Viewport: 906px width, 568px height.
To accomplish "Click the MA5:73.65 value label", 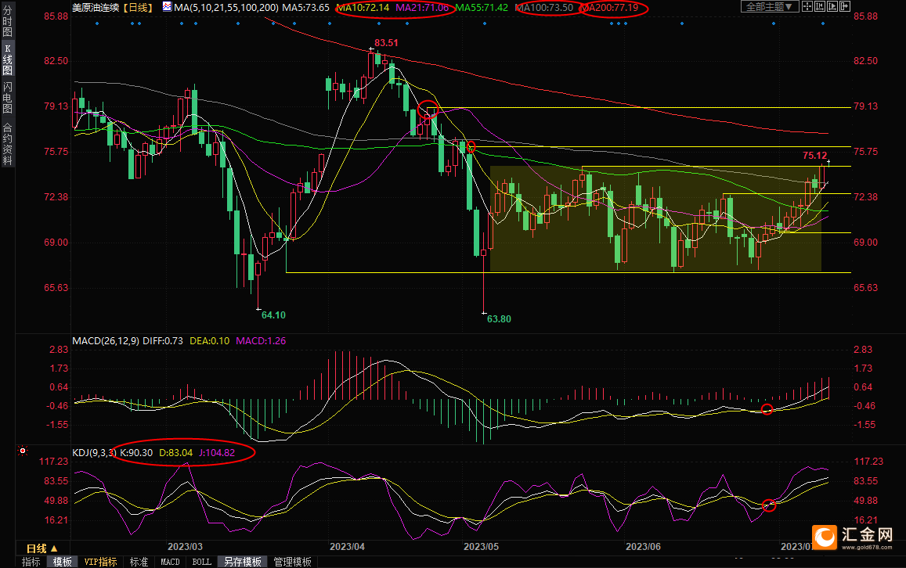I will pyautogui.click(x=305, y=8).
